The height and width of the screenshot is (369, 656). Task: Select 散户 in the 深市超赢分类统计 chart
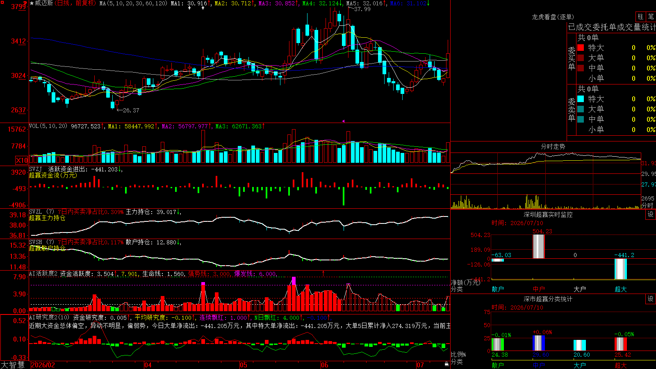(x=498, y=365)
